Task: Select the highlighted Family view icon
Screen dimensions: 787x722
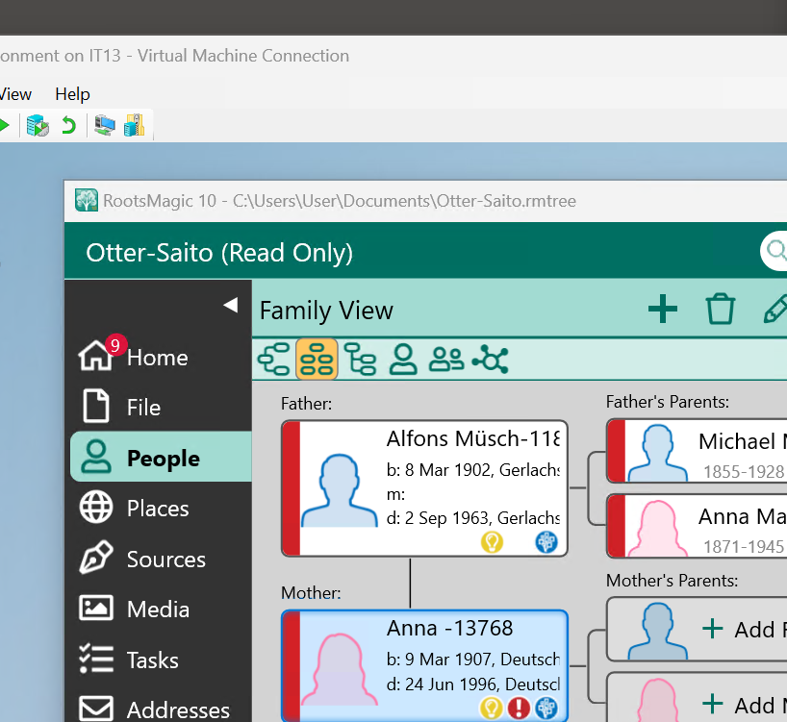Action: (317, 360)
